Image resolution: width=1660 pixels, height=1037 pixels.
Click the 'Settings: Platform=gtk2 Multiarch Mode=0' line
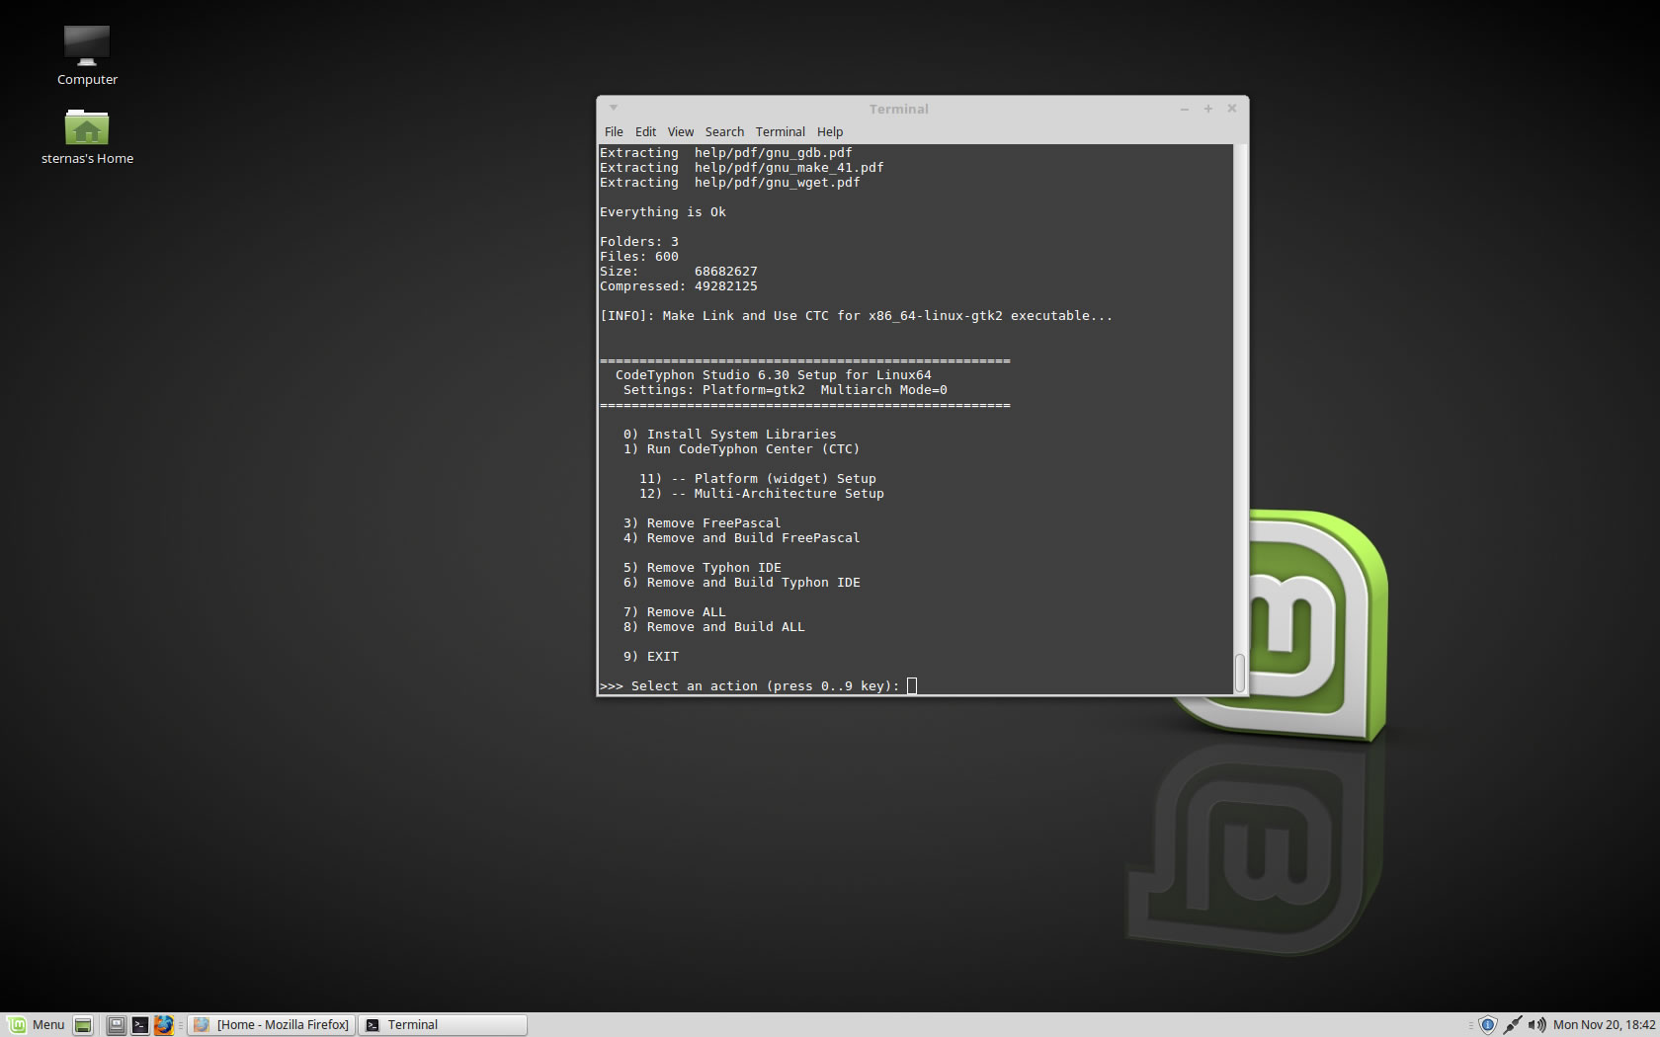(785, 389)
